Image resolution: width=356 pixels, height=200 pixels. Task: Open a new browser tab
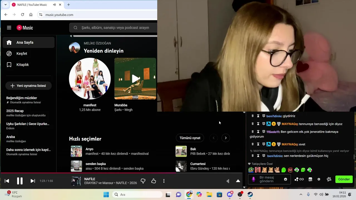coord(68,5)
